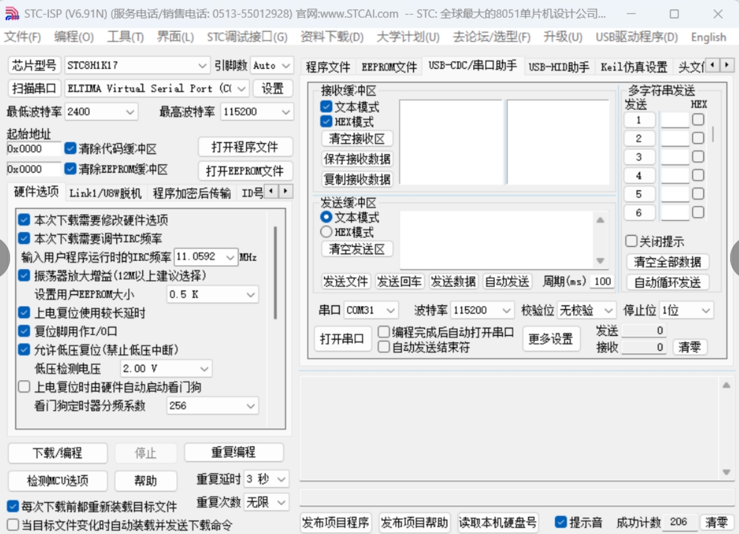Viewport: 739px width, 534px height.
Task: Enable 上电复位时由硬件自动启动看门狗
Action: point(24,387)
